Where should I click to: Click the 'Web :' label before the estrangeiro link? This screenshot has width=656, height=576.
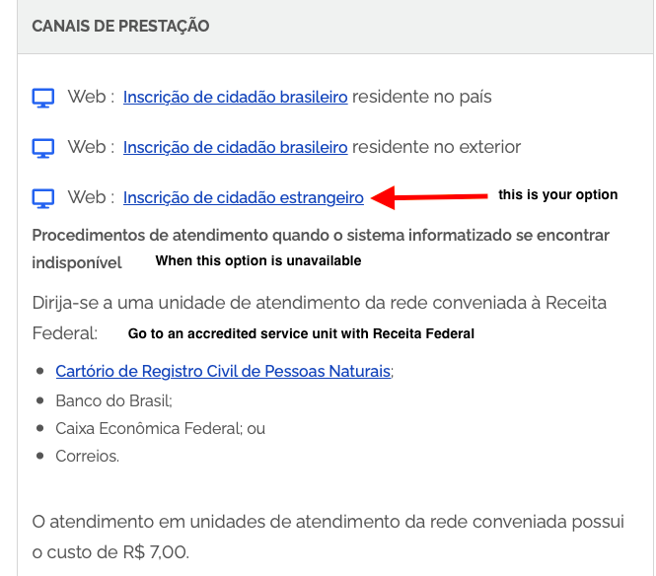point(91,197)
